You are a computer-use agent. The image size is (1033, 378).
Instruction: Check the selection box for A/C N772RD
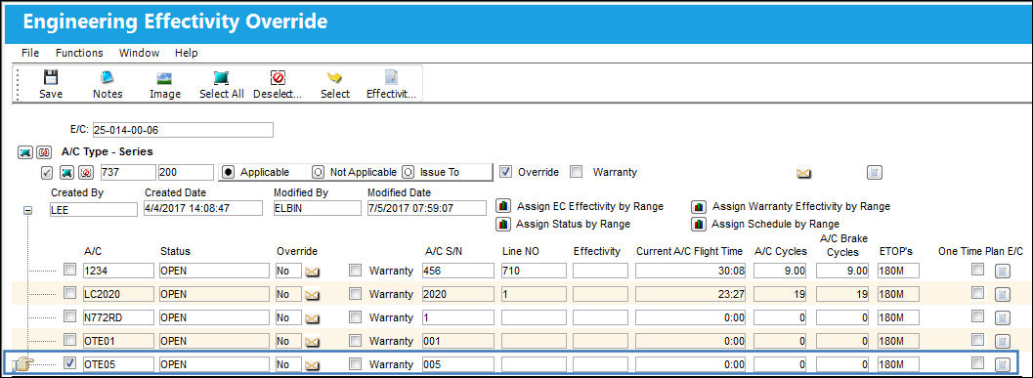pyautogui.click(x=69, y=316)
